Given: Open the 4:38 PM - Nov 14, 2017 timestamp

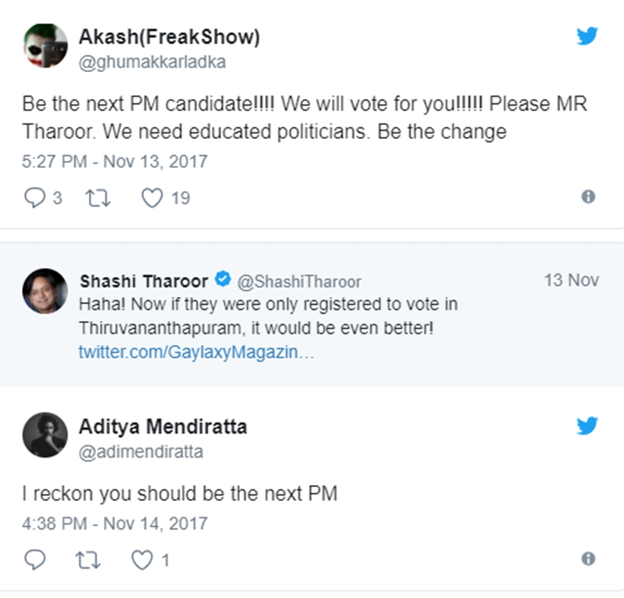Looking at the screenshot, I should coord(115,524).
